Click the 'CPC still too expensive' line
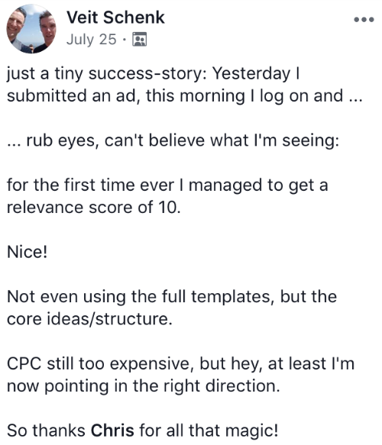This screenshot has width=382, height=445. (180, 364)
